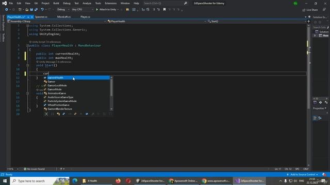
Task: Open the Any CPU platform dropdown
Action: (x=82, y=9)
